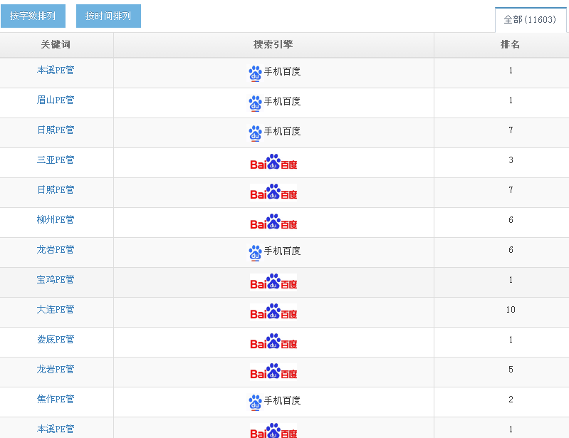This screenshot has height=438, width=569.
Task: Select the 全部(11603) tab
Action: [530, 20]
